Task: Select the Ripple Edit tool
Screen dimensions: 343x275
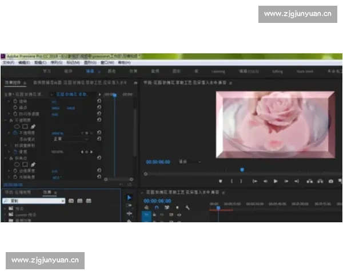Action: 129,213
